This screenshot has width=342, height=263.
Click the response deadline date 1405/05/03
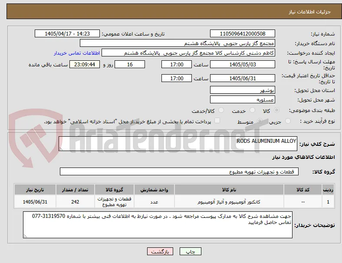tap(243, 65)
